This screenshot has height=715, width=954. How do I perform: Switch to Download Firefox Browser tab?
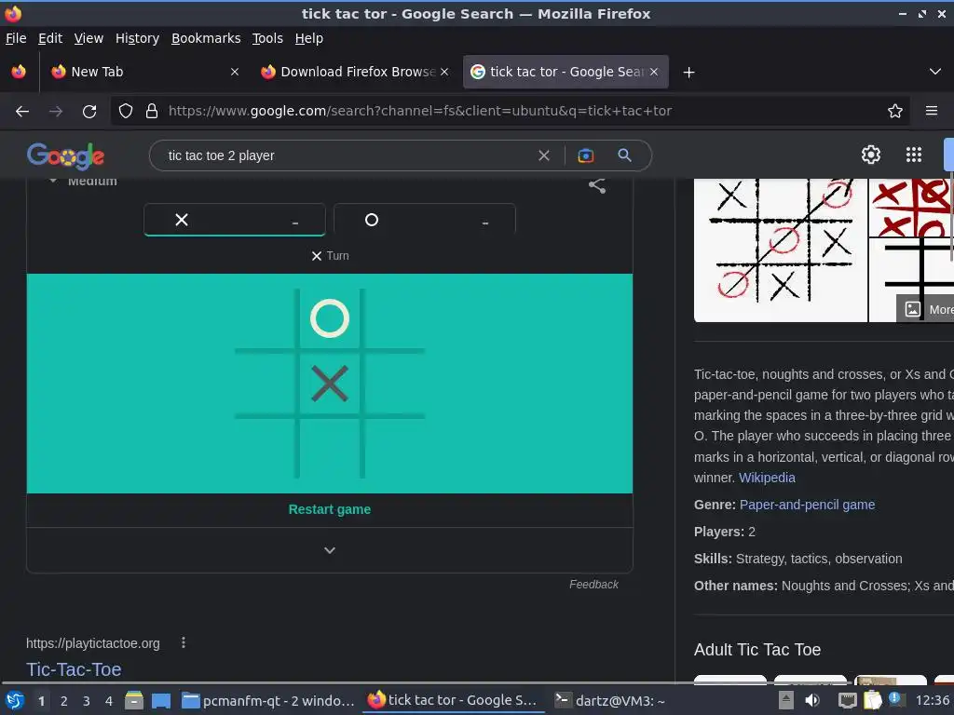tap(355, 72)
